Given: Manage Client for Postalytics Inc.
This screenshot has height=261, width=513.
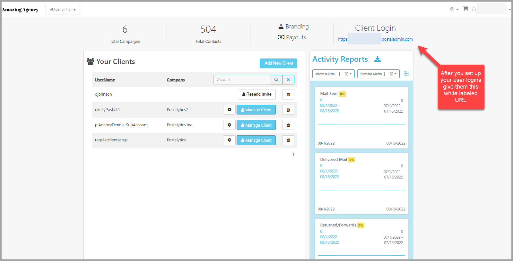Looking at the screenshot, I should click(256, 125).
